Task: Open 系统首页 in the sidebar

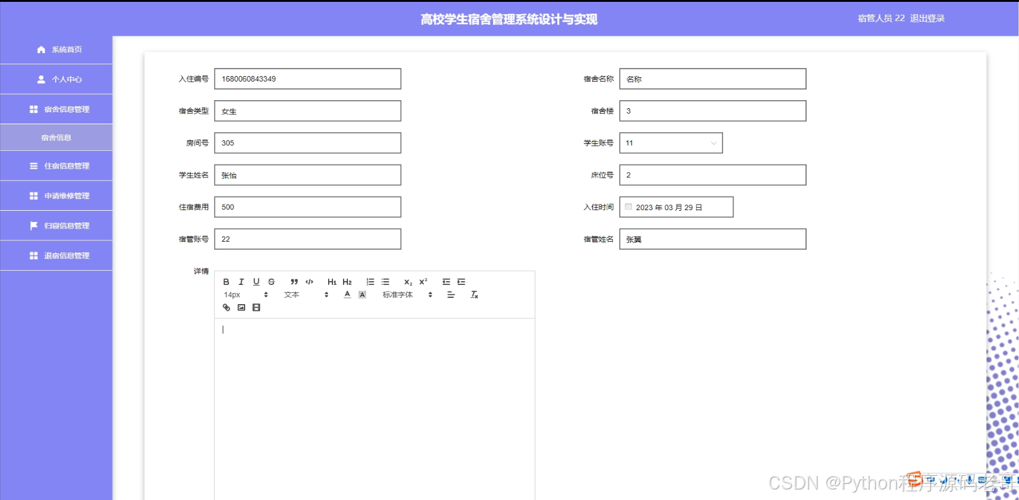Action: (x=56, y=49)
